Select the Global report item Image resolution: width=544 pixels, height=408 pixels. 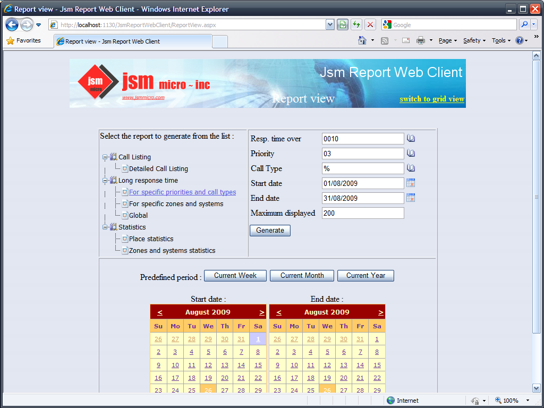(138, 216)
